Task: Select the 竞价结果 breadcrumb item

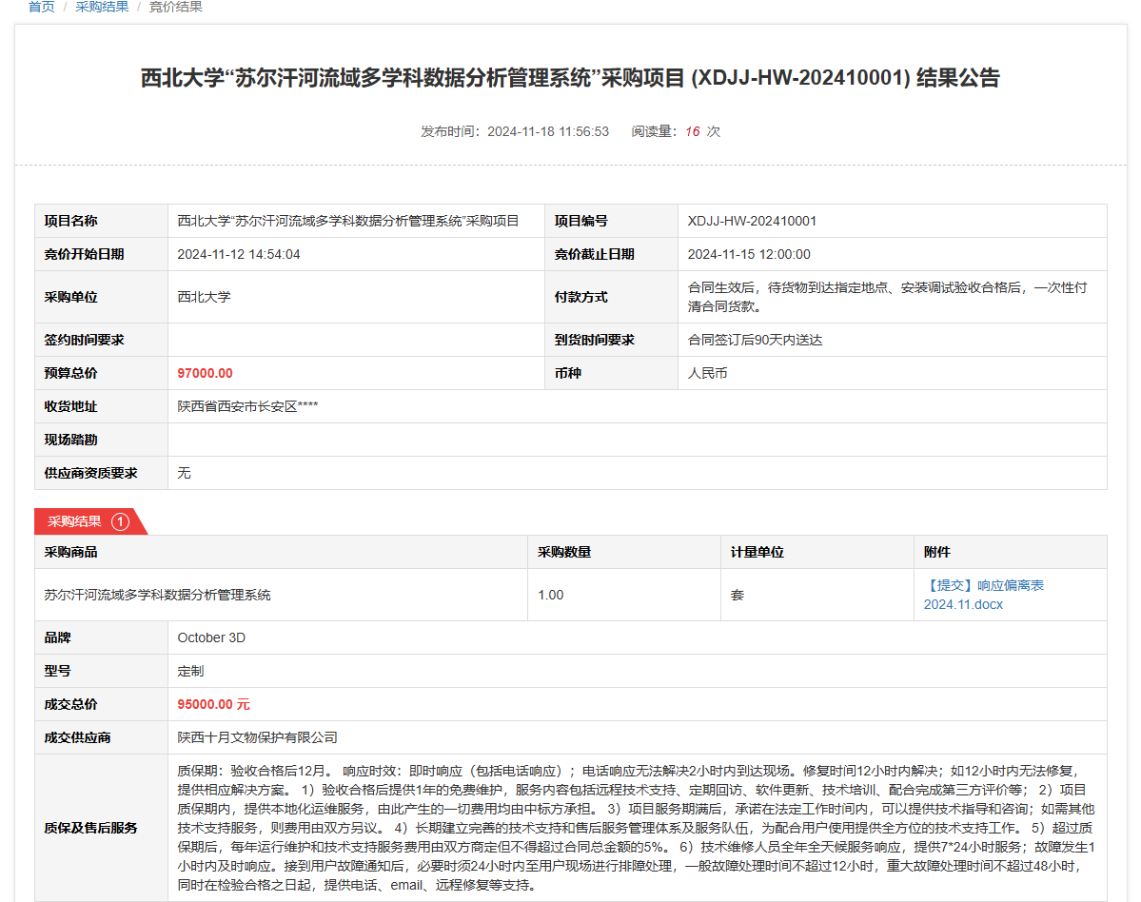Action: [176, 8]
